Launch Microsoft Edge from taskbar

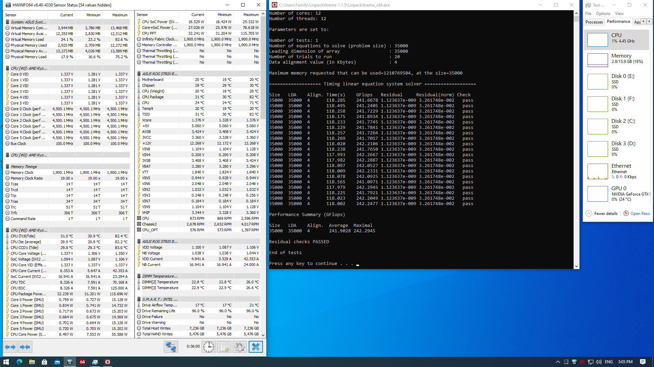[19, 362]
